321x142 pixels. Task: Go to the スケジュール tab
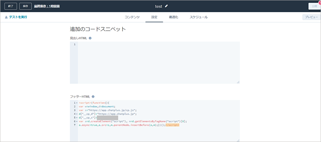pyautogui.click(x=199, y=17)
